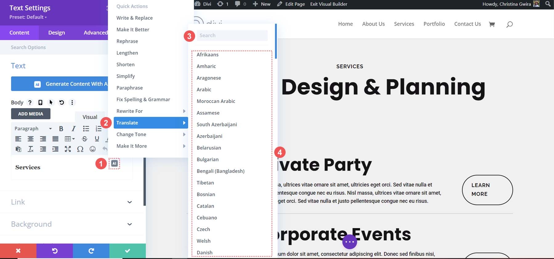Toggle italic formatting
Image resolution: width=554 pixels, height=259 pixels.
click(x=73, y=129)
